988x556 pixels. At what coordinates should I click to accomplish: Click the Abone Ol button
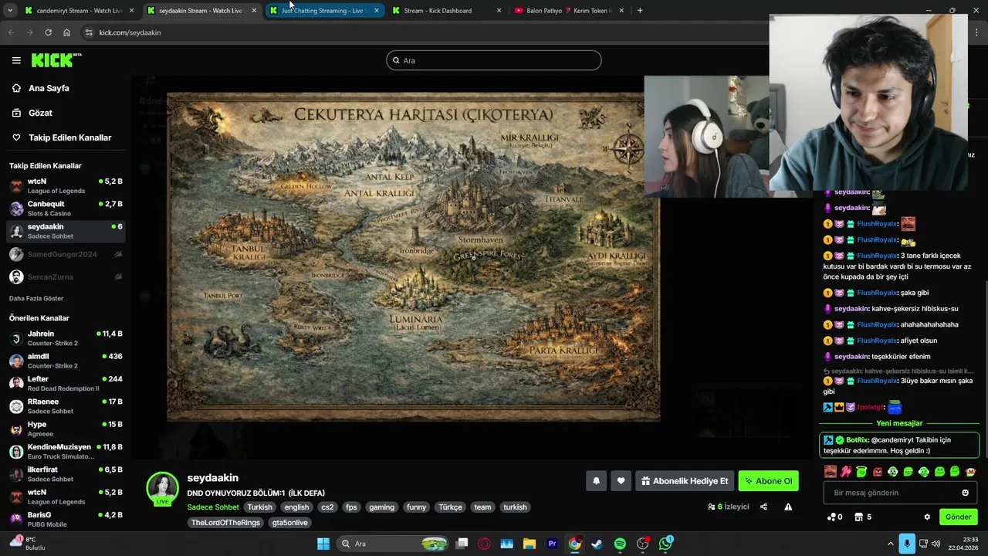click(x=768, y=481)
